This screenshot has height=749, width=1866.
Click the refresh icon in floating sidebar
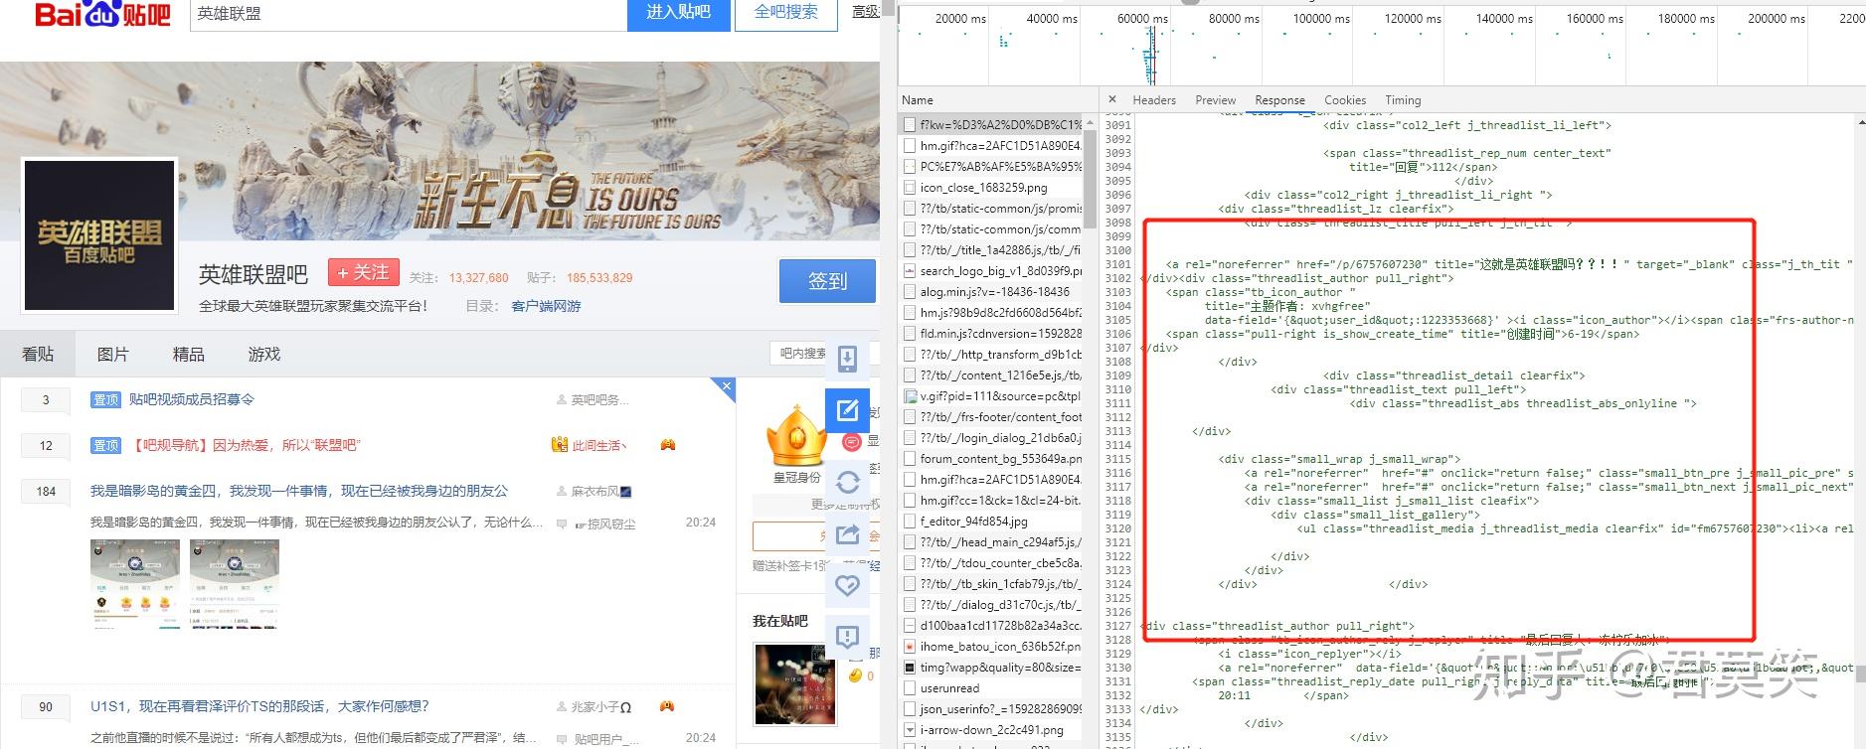coord(847,483)
